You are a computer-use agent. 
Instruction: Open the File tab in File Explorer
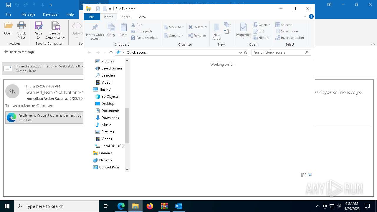tap(92, 17)
